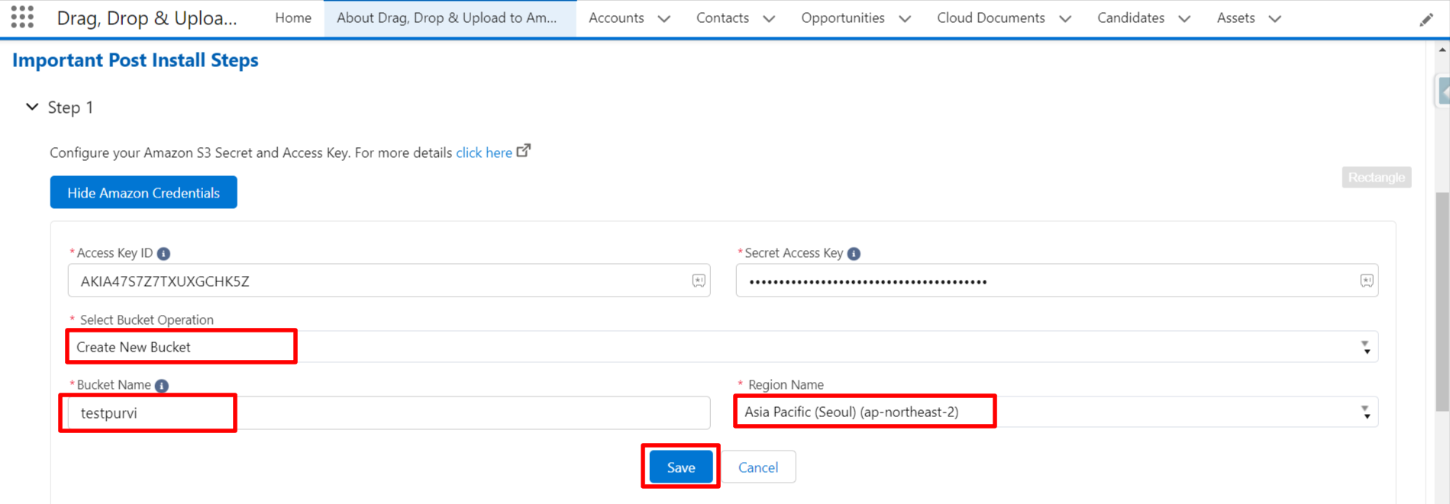Screen dimensions: 1450x504
Task: Open the Contacts tab dropdown chevron
Action: 769,18
